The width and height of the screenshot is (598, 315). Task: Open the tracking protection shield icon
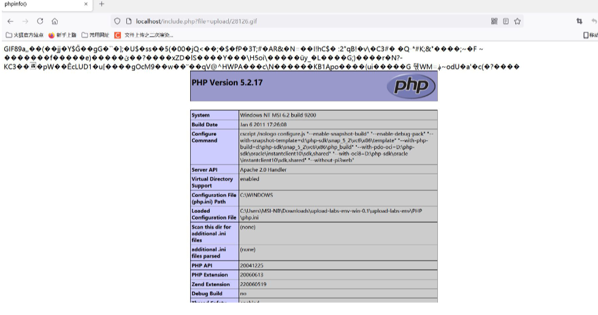point(118,21)
